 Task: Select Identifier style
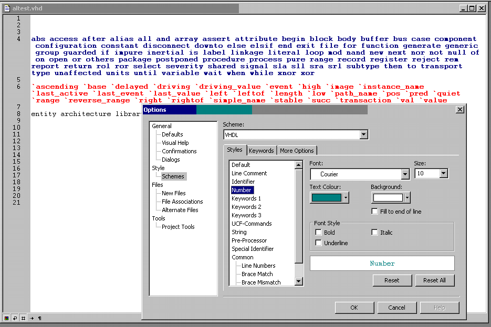(243, 182)
